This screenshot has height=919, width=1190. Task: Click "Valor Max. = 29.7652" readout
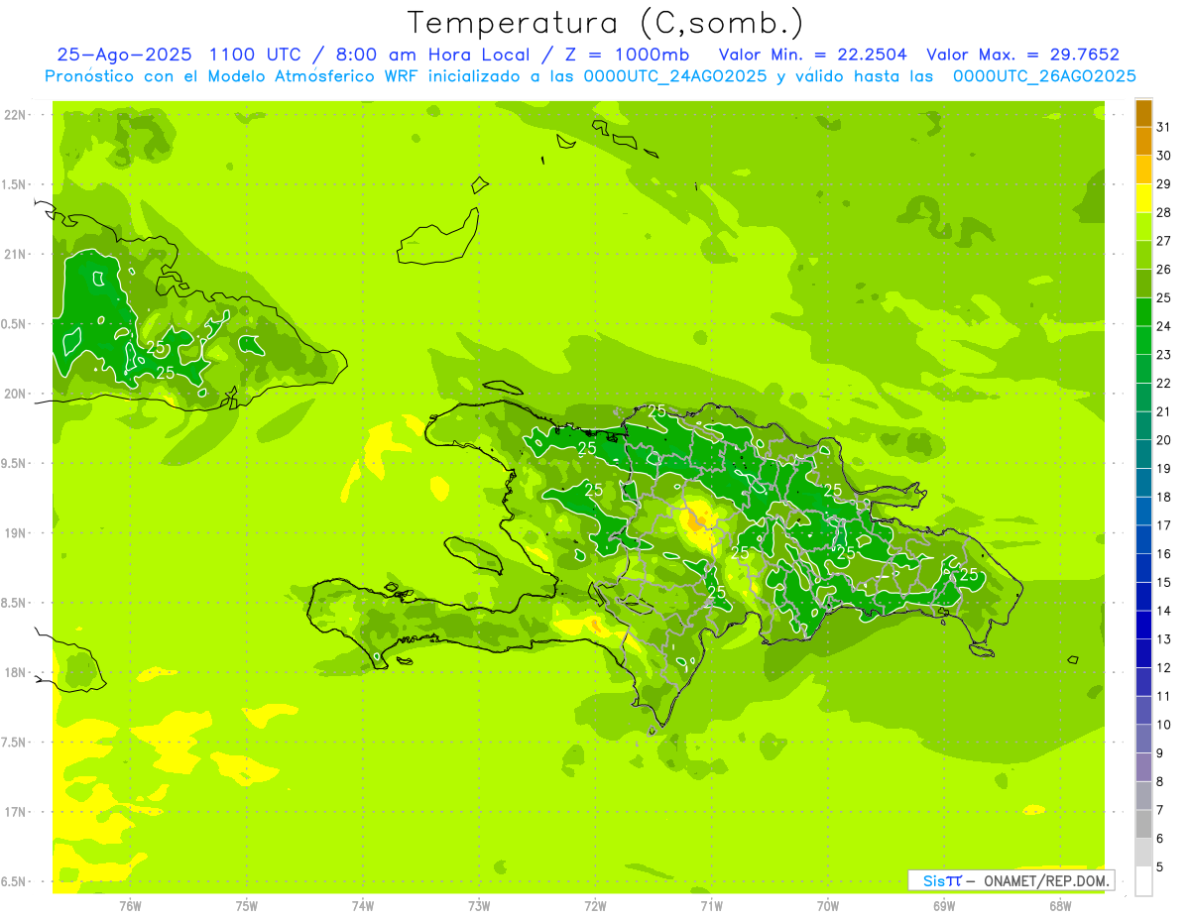coord(1022,55)
